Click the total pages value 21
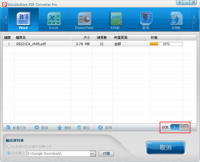 tap(102, 44)
